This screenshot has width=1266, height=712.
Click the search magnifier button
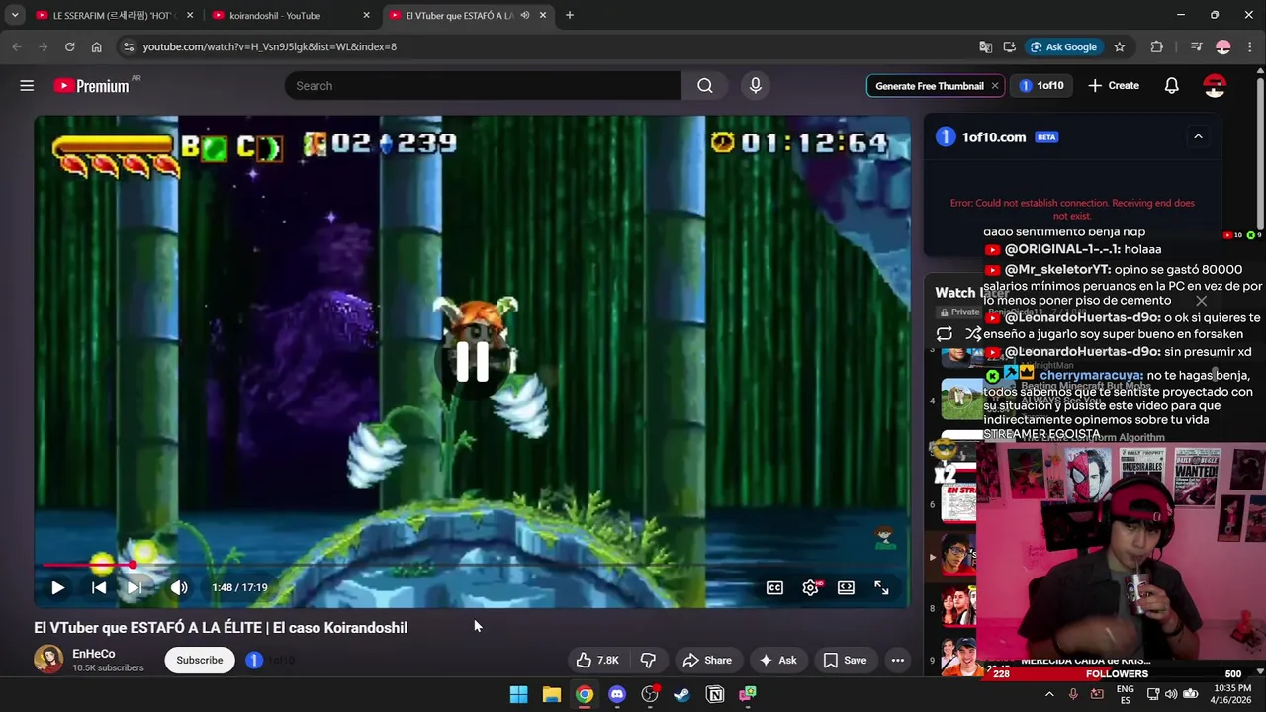point(705,86)
